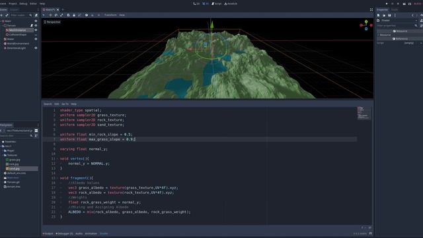
Task: Toggle visibility eye of Water node
Action: (36, 39)
